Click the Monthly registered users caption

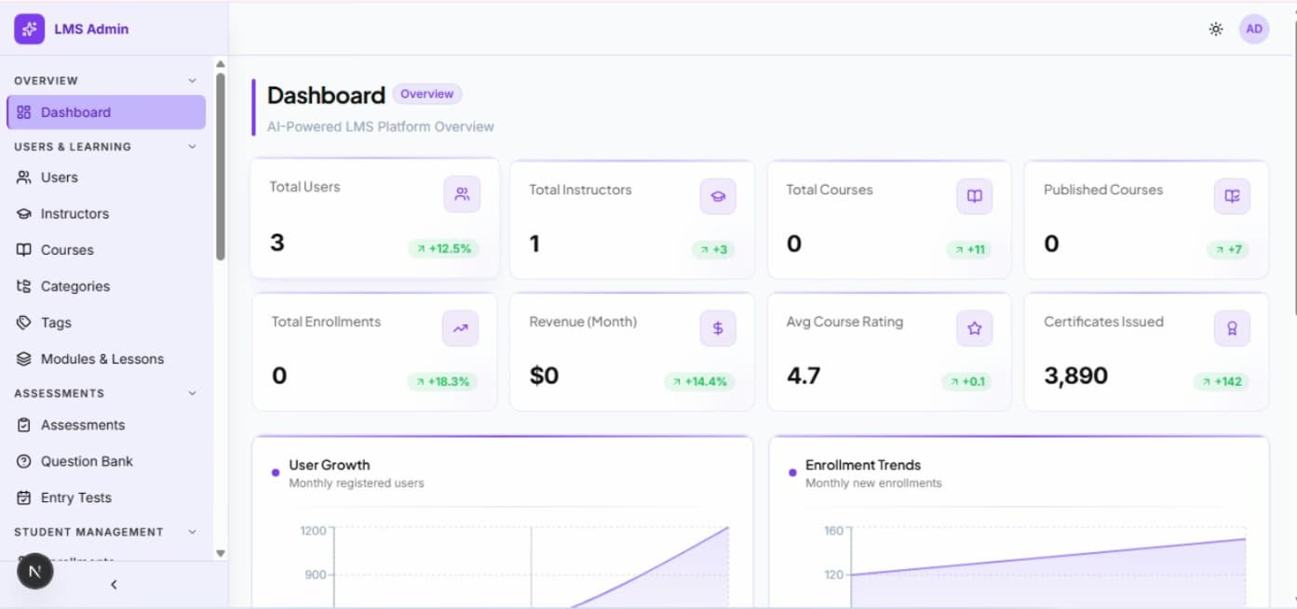[357, 483]
